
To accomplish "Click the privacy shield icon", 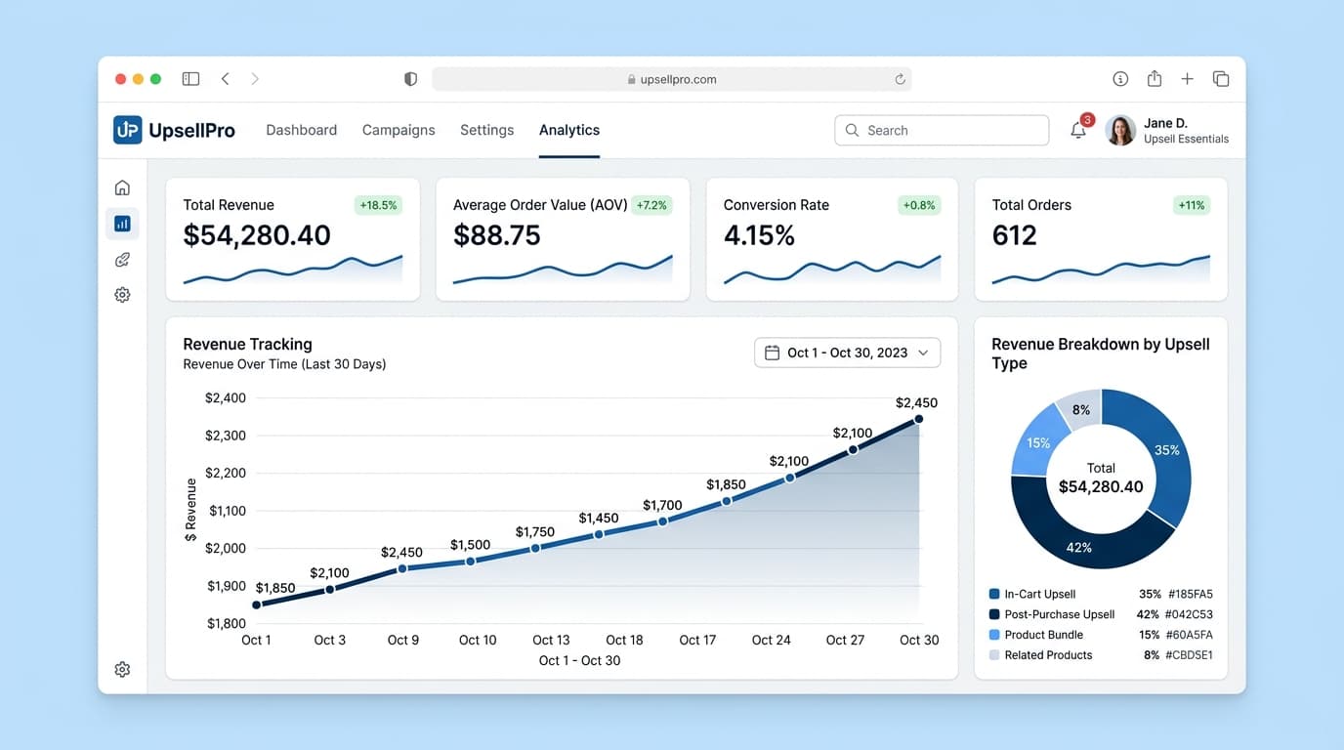I will coord(411,79).
